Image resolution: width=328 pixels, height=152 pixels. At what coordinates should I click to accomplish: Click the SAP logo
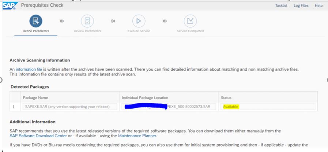coord(10,5)
